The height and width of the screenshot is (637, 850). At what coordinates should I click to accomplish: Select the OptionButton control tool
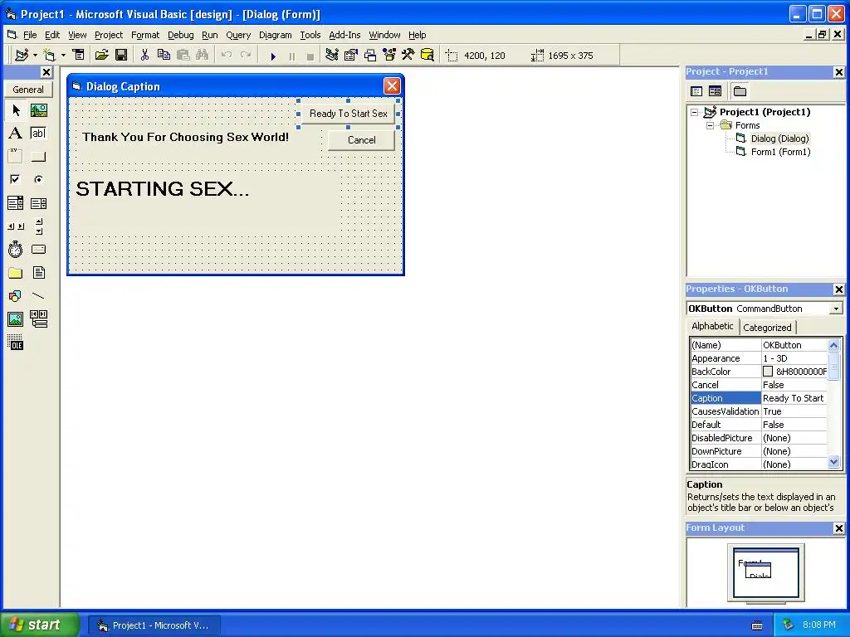click(38, 179)
